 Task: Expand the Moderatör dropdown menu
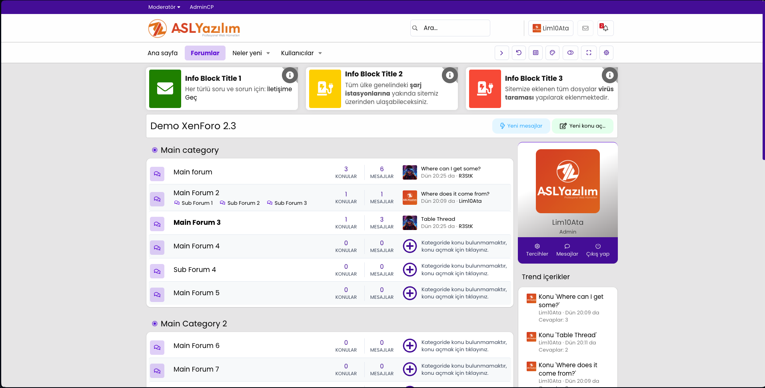pos(164,7)
